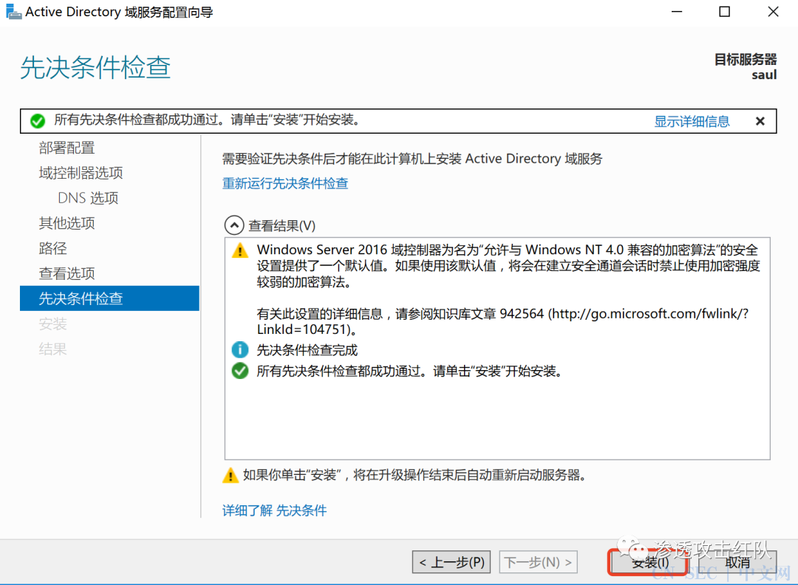Minimize the wizard window
The height and width of the screenshot is (585, 798).
pyautogui.click(x=676, y=12)
